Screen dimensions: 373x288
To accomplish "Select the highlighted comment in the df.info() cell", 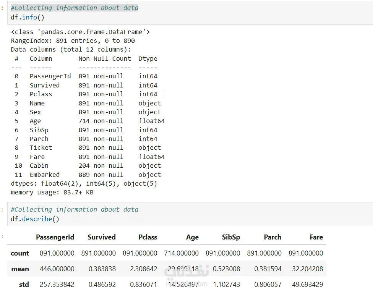I will (75, 8).
